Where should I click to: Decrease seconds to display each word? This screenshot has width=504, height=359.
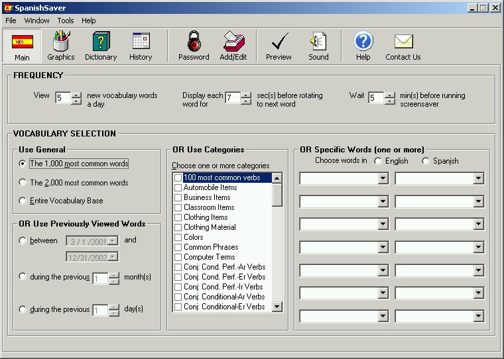245,101
